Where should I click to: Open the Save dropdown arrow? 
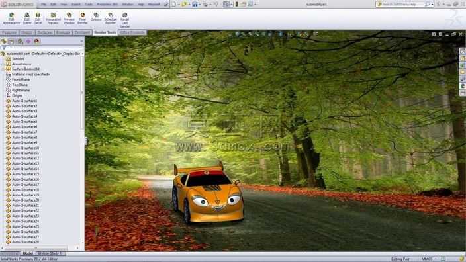(199, 4)
